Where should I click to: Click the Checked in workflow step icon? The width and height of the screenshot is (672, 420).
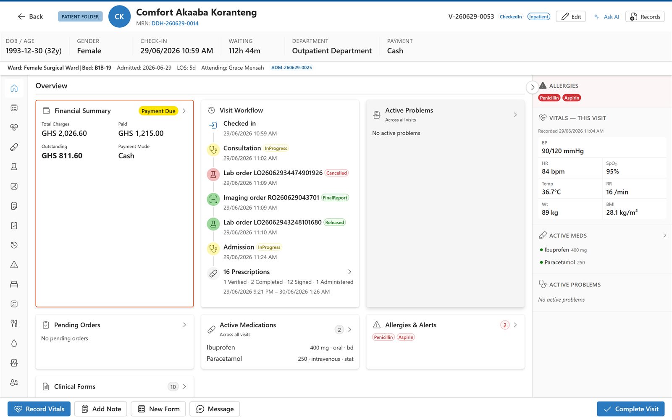pos(213,125)
